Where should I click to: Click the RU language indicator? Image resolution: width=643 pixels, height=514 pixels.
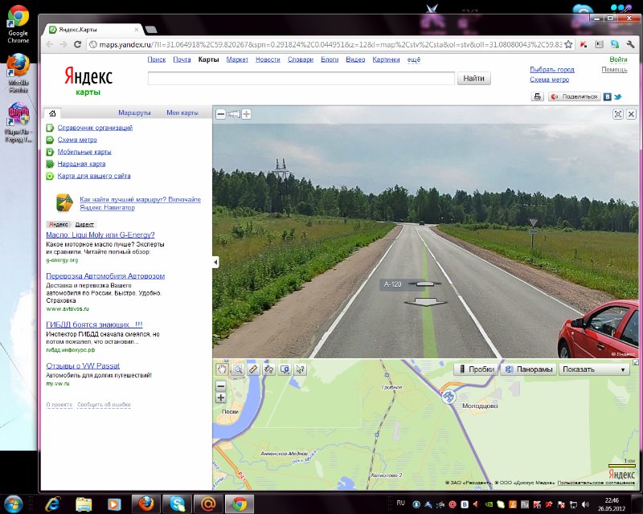(x=400, y=503)
